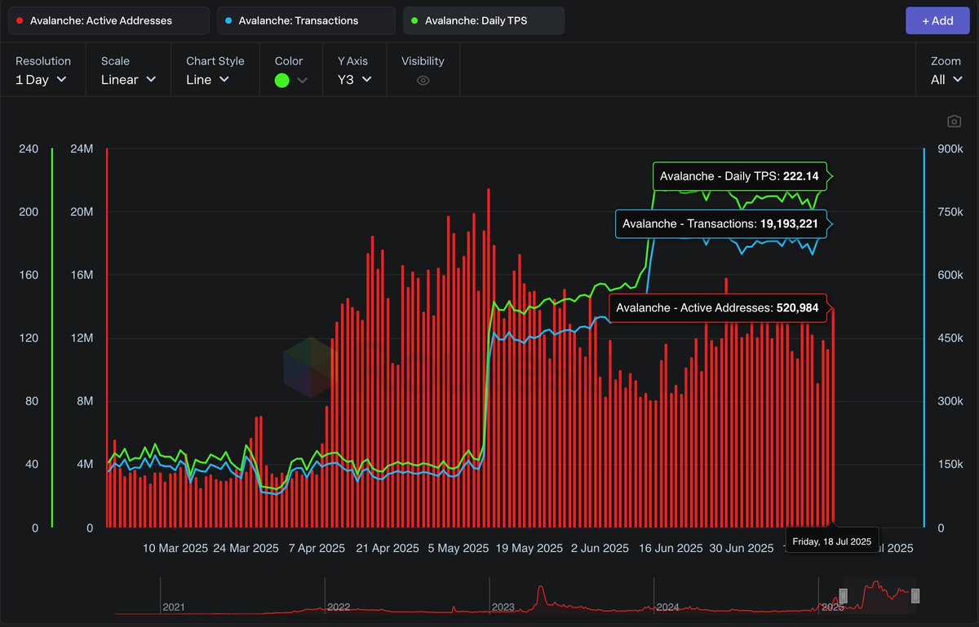
Task: Click the + Add button
Action: coord(937,20)
